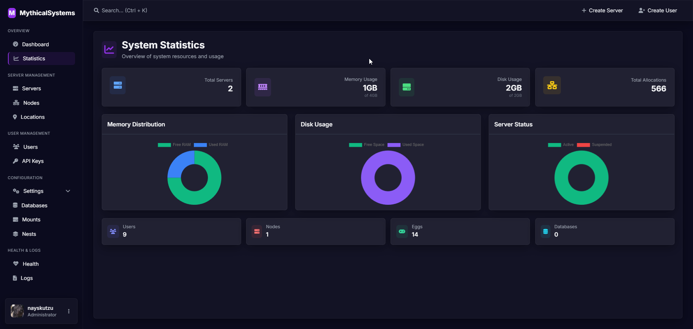Click the Nodes network icon in sidebar
The height and width of the screenshot is (329, 693).
[x=16, y=103]
